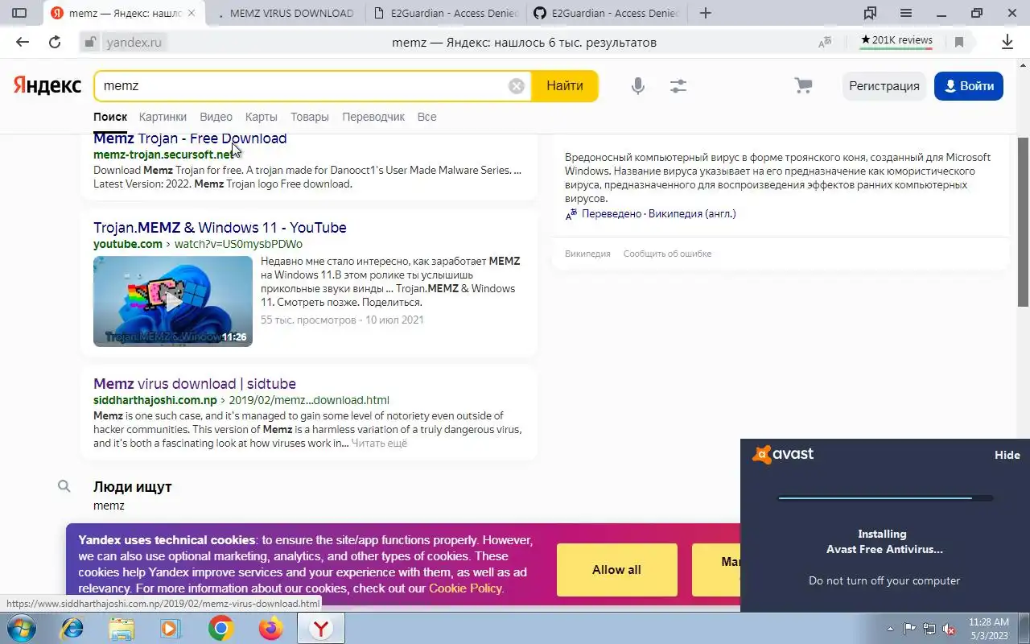Image resolution: width=1030 pixels, height=644 pixels.
Task: Launch Google Chrome from taskbar
Action: tap(220, 628)
